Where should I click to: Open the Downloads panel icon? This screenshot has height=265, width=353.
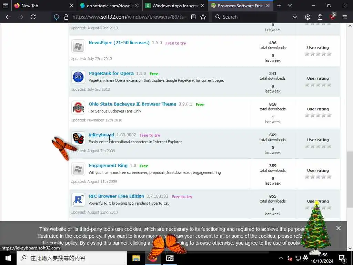pyautogui.click(x=295, y=17)
